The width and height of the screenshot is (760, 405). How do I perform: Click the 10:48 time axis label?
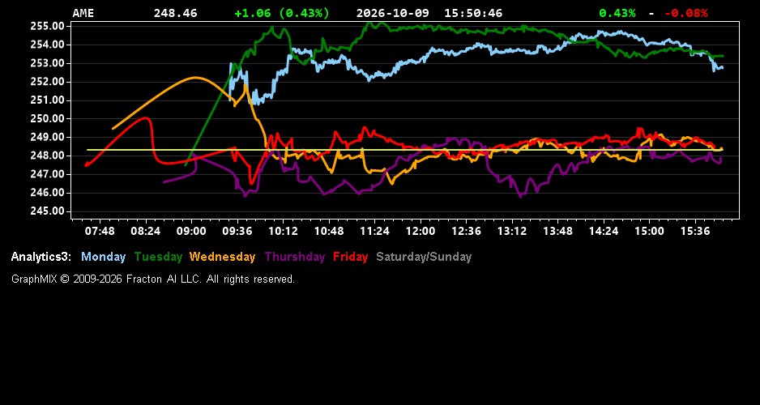(329, 231)
